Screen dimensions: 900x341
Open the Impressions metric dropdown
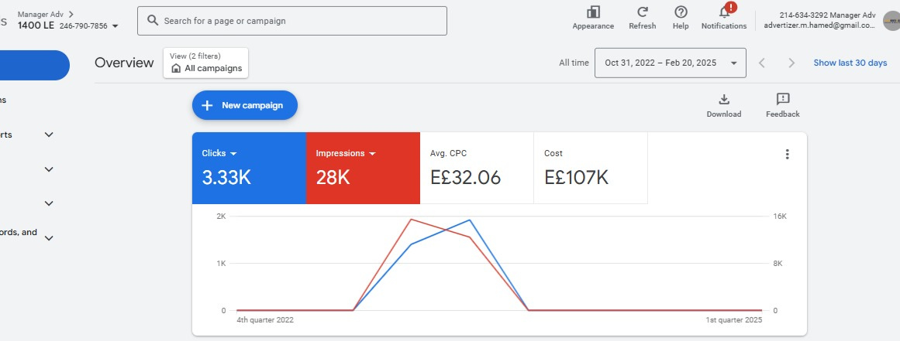click(372, 153)
